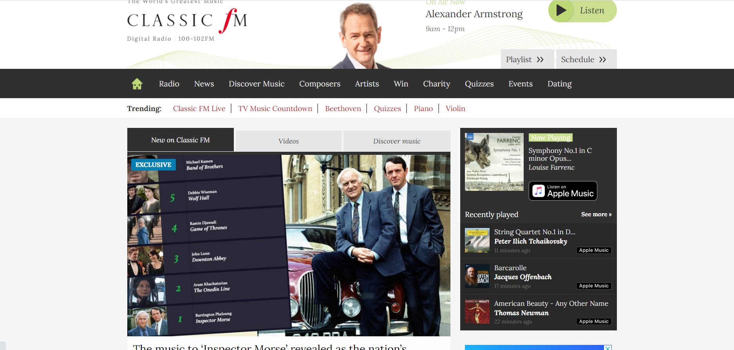This screenshot has height=350, width=734.
Task: Open the Inspector Morse feature image
Action: point(289,245)
